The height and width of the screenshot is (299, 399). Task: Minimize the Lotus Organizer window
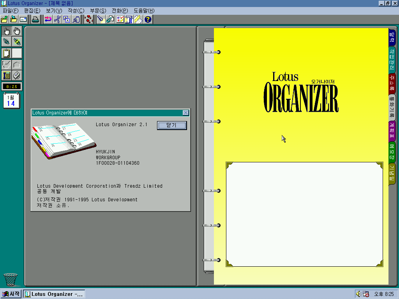(x=381, y=3)
